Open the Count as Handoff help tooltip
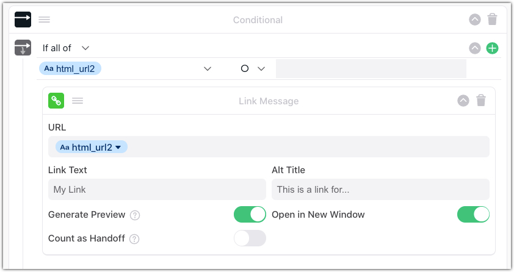The width and height of the screenshot is (514, 272). click(134, 238)
